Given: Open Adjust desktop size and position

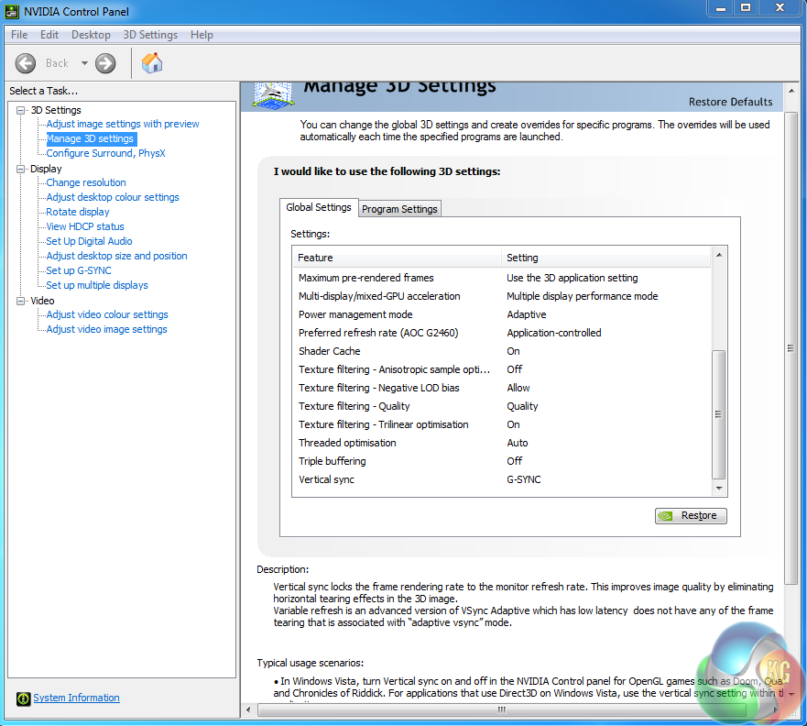Looking at the screenshot, I should point(117,256).
